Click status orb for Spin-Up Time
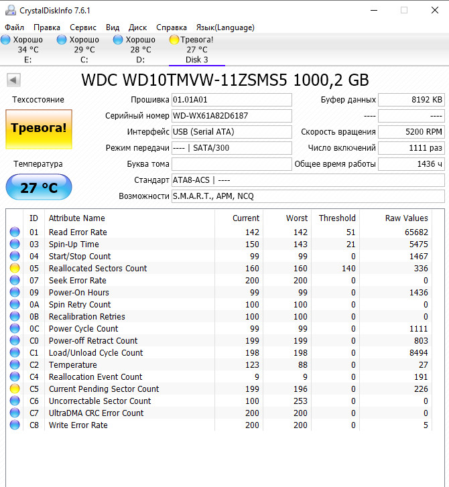This screenshot has width=449, height=487. tap(15, 244)
